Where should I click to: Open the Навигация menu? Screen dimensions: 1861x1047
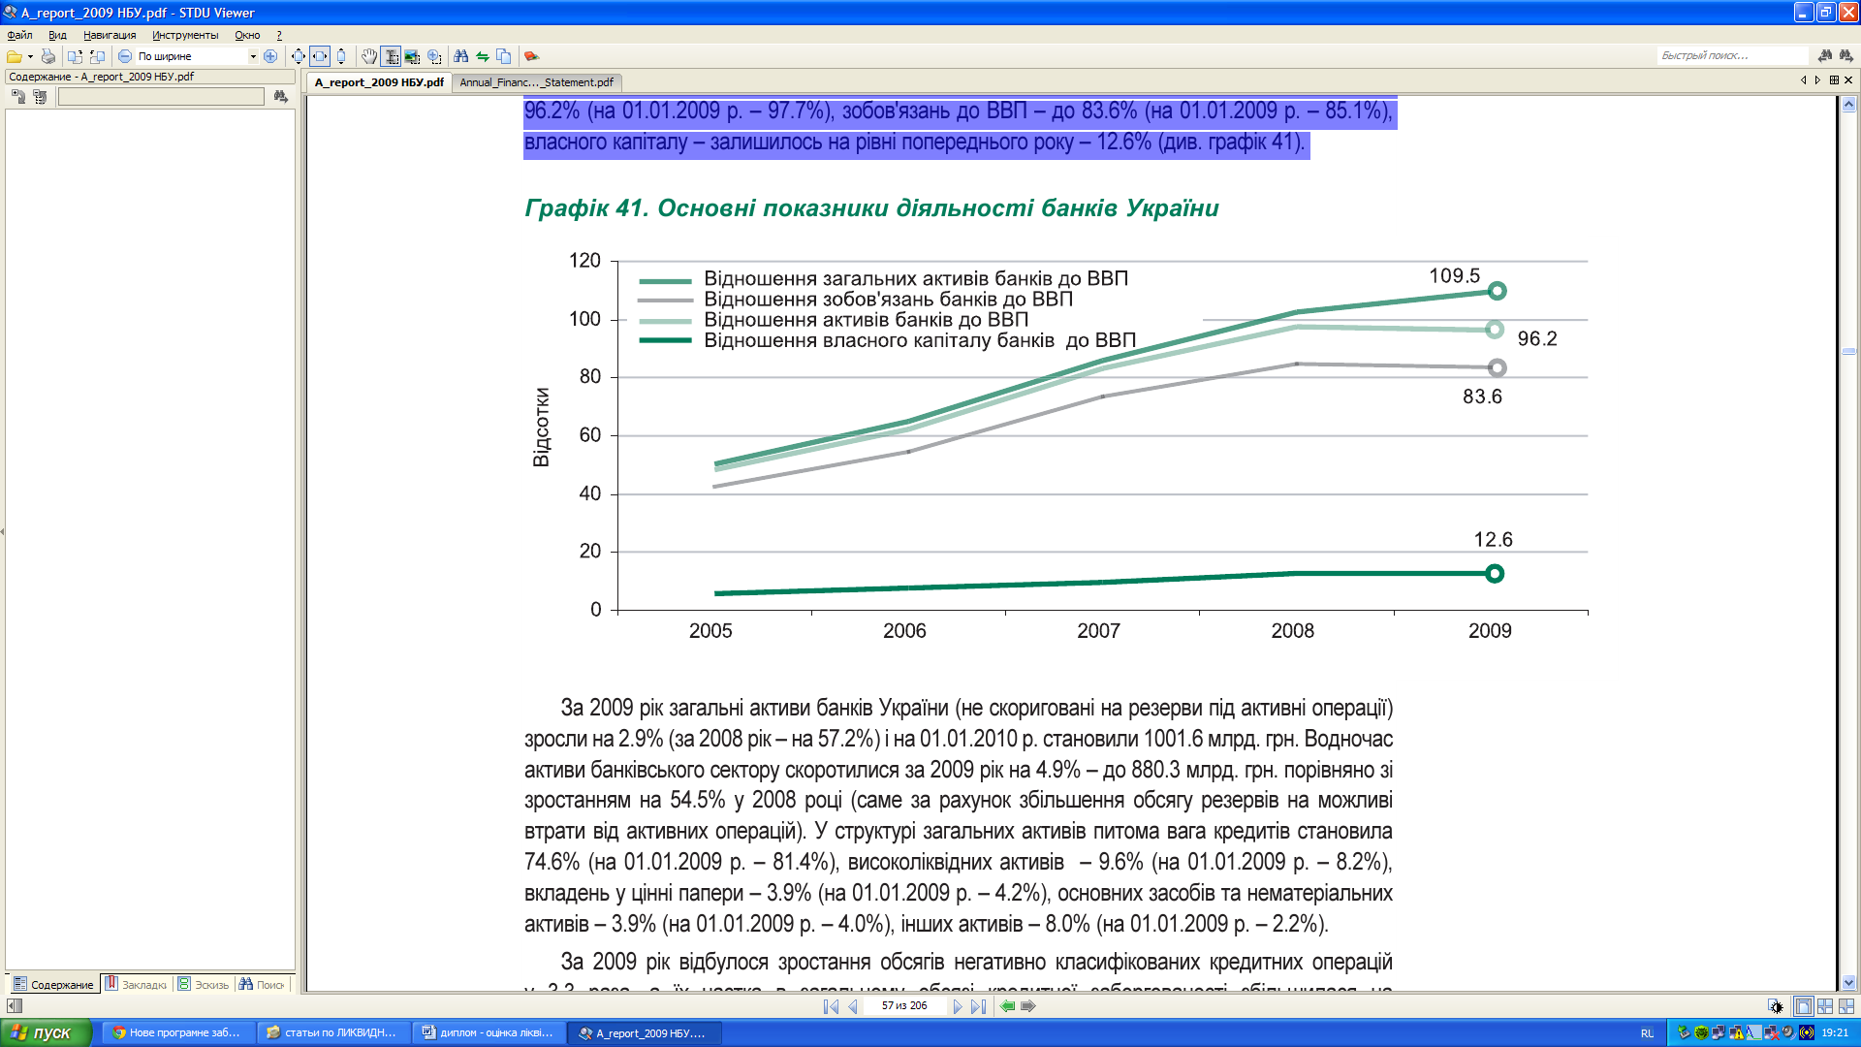click(110, 35)
